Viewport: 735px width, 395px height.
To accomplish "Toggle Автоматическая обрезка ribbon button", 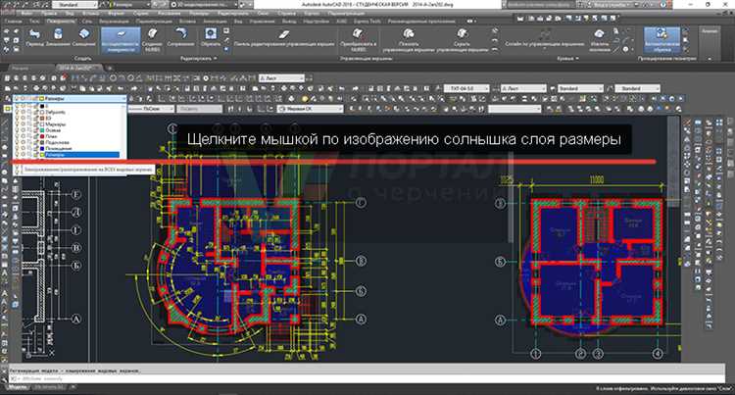I will (x=661, y=39).
